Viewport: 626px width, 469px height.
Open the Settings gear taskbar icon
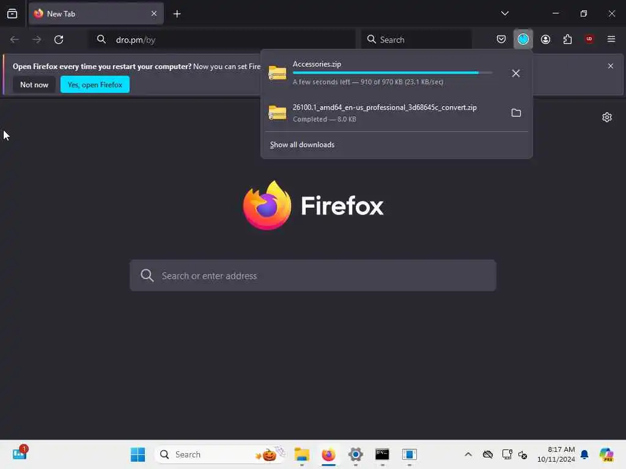pos(355,454)
